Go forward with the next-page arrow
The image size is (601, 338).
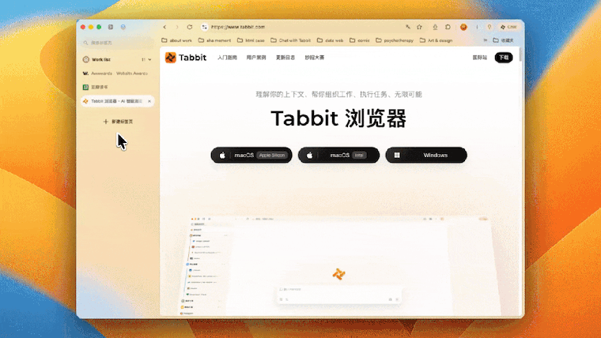(177, 27)
